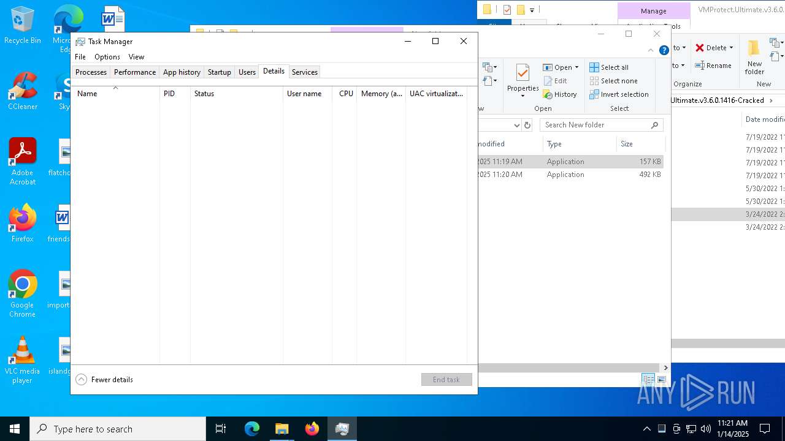785x441 pixels.
Task: Switch to the Processes tab
Action: pos(91,72)
